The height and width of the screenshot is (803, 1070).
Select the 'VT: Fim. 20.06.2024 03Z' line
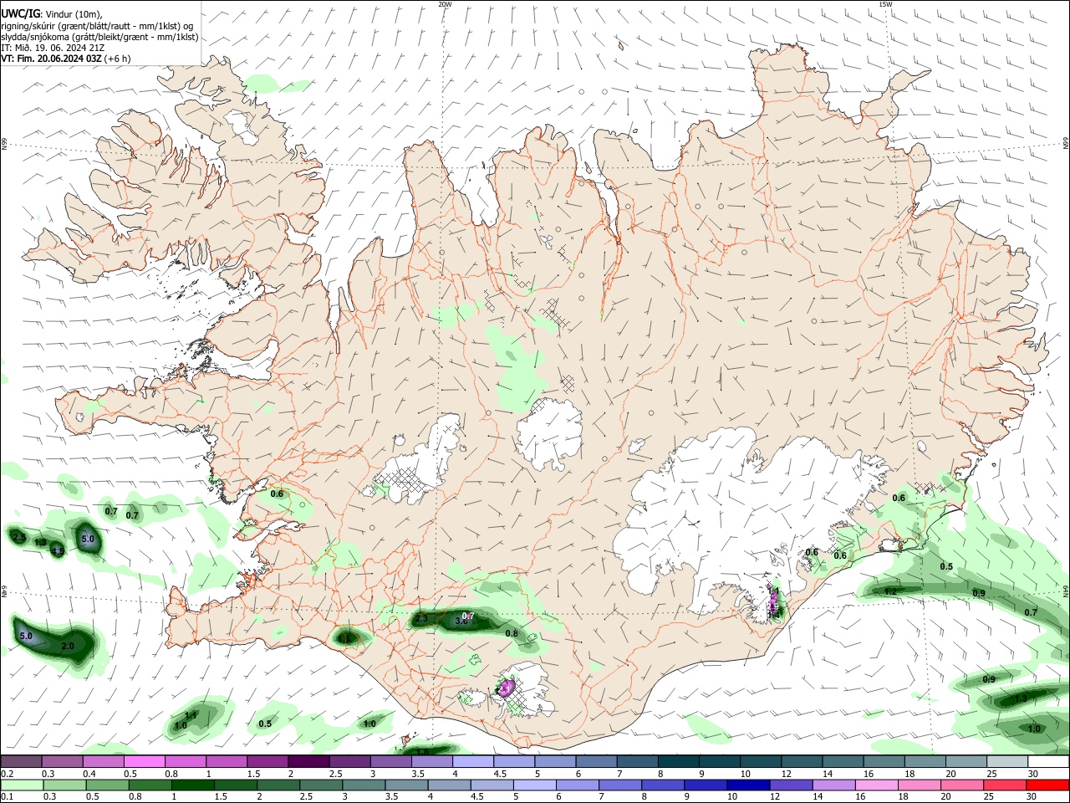52,59
